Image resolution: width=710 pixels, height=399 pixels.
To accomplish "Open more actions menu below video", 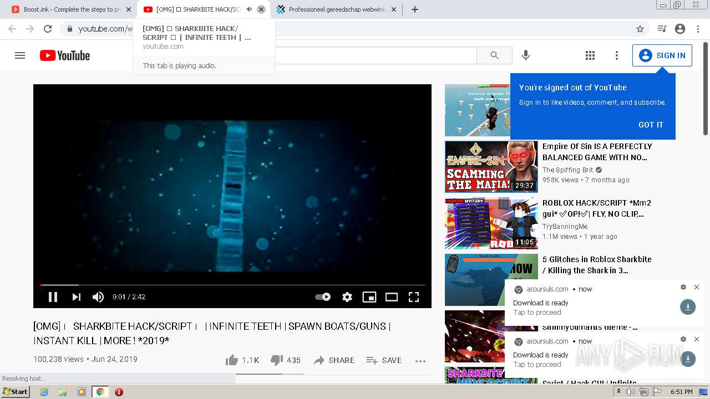I will click(x=420, y=361).
